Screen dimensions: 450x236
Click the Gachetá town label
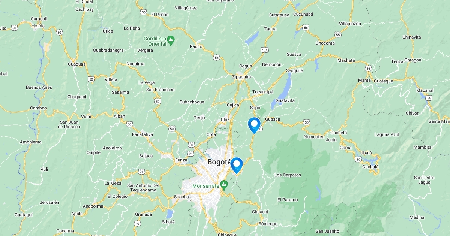339,133
